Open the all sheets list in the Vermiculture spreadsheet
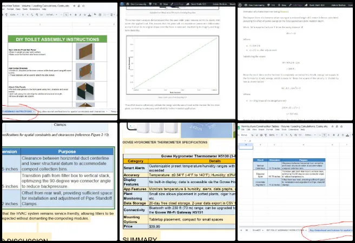Viewport: 355px width, 243px height. [x=247, y=230]
